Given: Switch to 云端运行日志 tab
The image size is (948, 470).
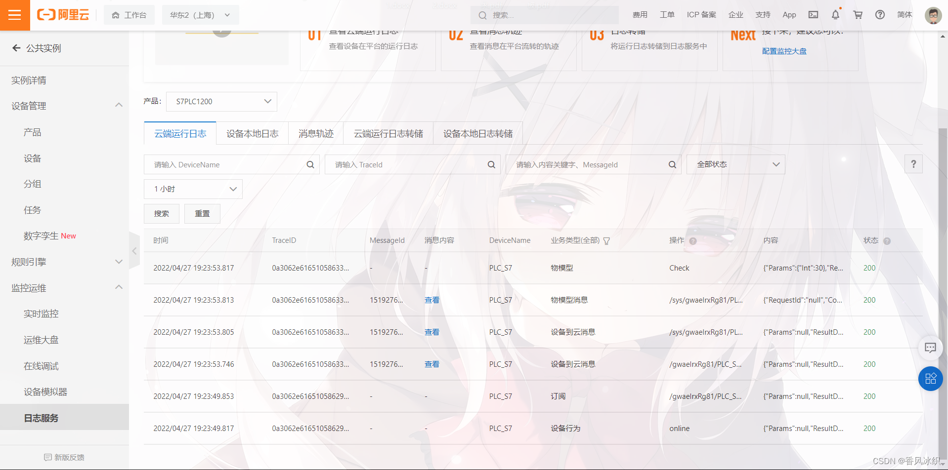Looking at the screenshot, I should point(180,133).
